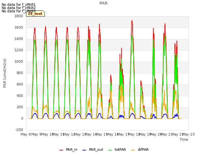Click the 200 y-axis tick label
208x156 pixels.
[20, 107]
